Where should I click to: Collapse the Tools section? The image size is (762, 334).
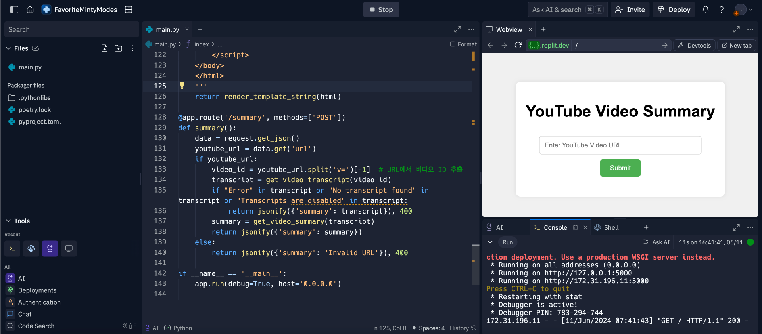click(8, 221)
